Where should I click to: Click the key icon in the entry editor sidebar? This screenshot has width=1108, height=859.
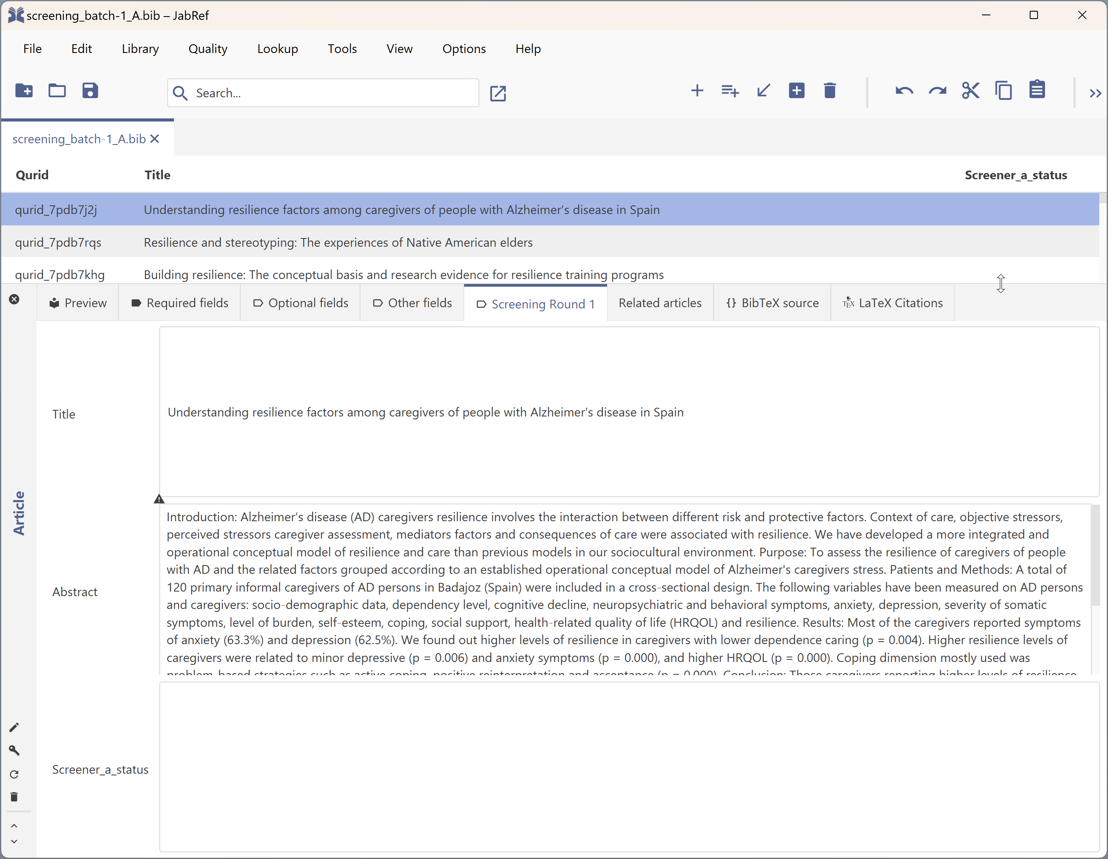14,751
